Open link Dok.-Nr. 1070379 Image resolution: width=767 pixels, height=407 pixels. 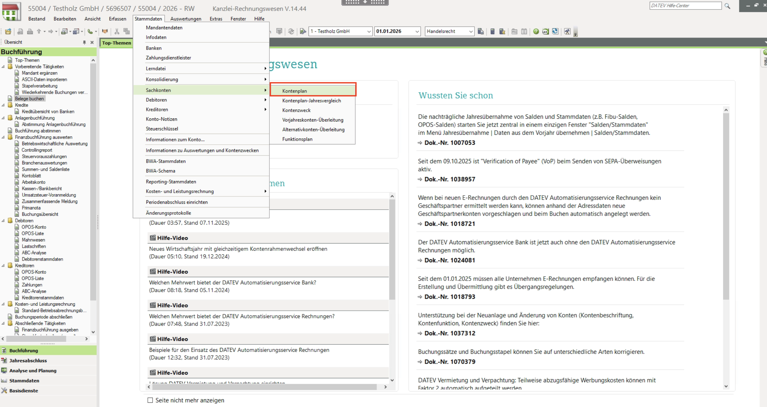tap(449, 361)
